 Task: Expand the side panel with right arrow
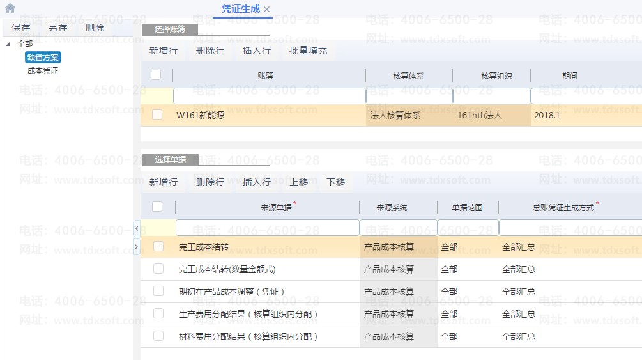coord(136,246)
